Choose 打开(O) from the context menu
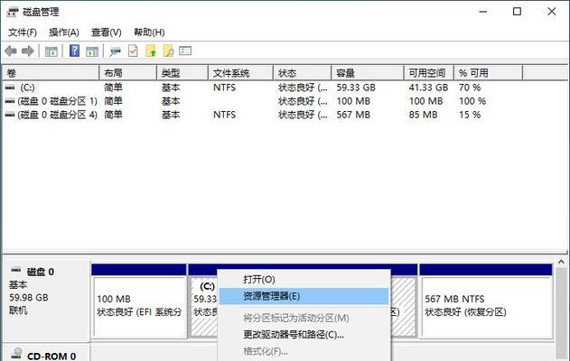The width and height of the screenshot is (570, 361). click(304, 279)
